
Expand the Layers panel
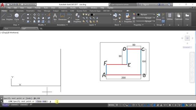pyautogui.click(x=92, y=25)
